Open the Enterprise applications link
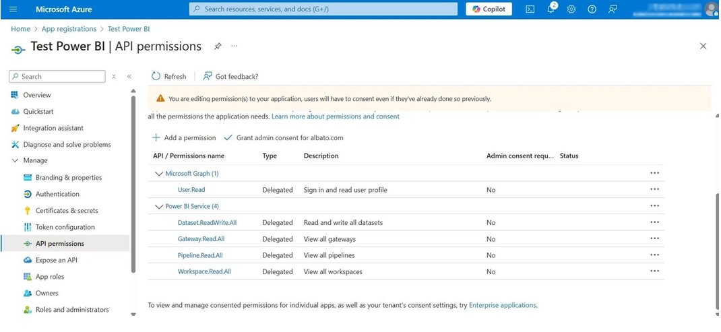Viewport: 721px width, 332px height. tap(503, 305)
